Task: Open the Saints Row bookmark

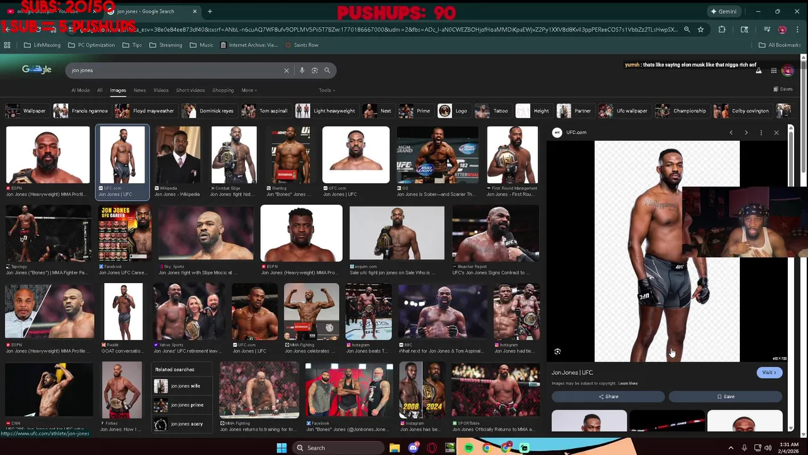Action: [x=302, y=45]
